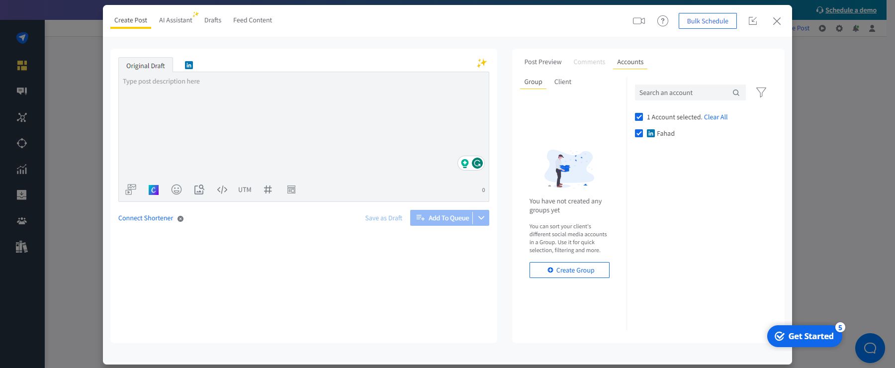Viewport: 895px width, 368px height.
Task: Click the Fahad account name
Action: click(665, 133)
